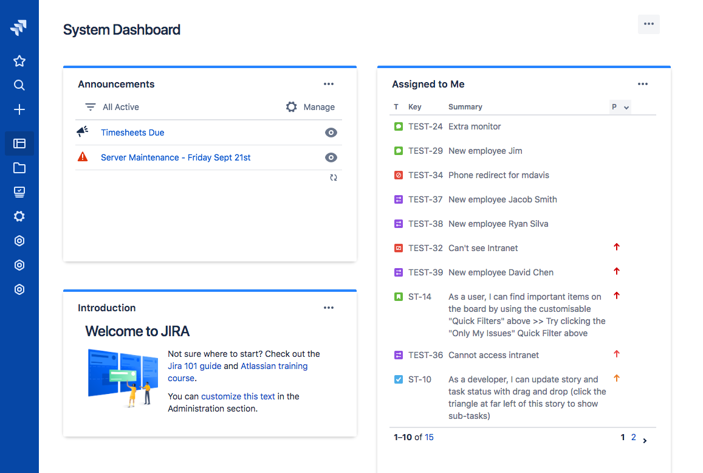This screenshot has height=473, width=703.
Task: Go to the next page of issues
Action: pos(645,441)
